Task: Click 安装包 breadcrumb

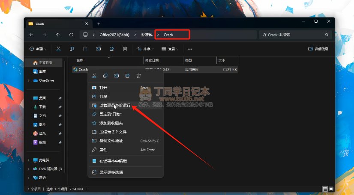Action: pyautogui.click(x=147, y=35)
